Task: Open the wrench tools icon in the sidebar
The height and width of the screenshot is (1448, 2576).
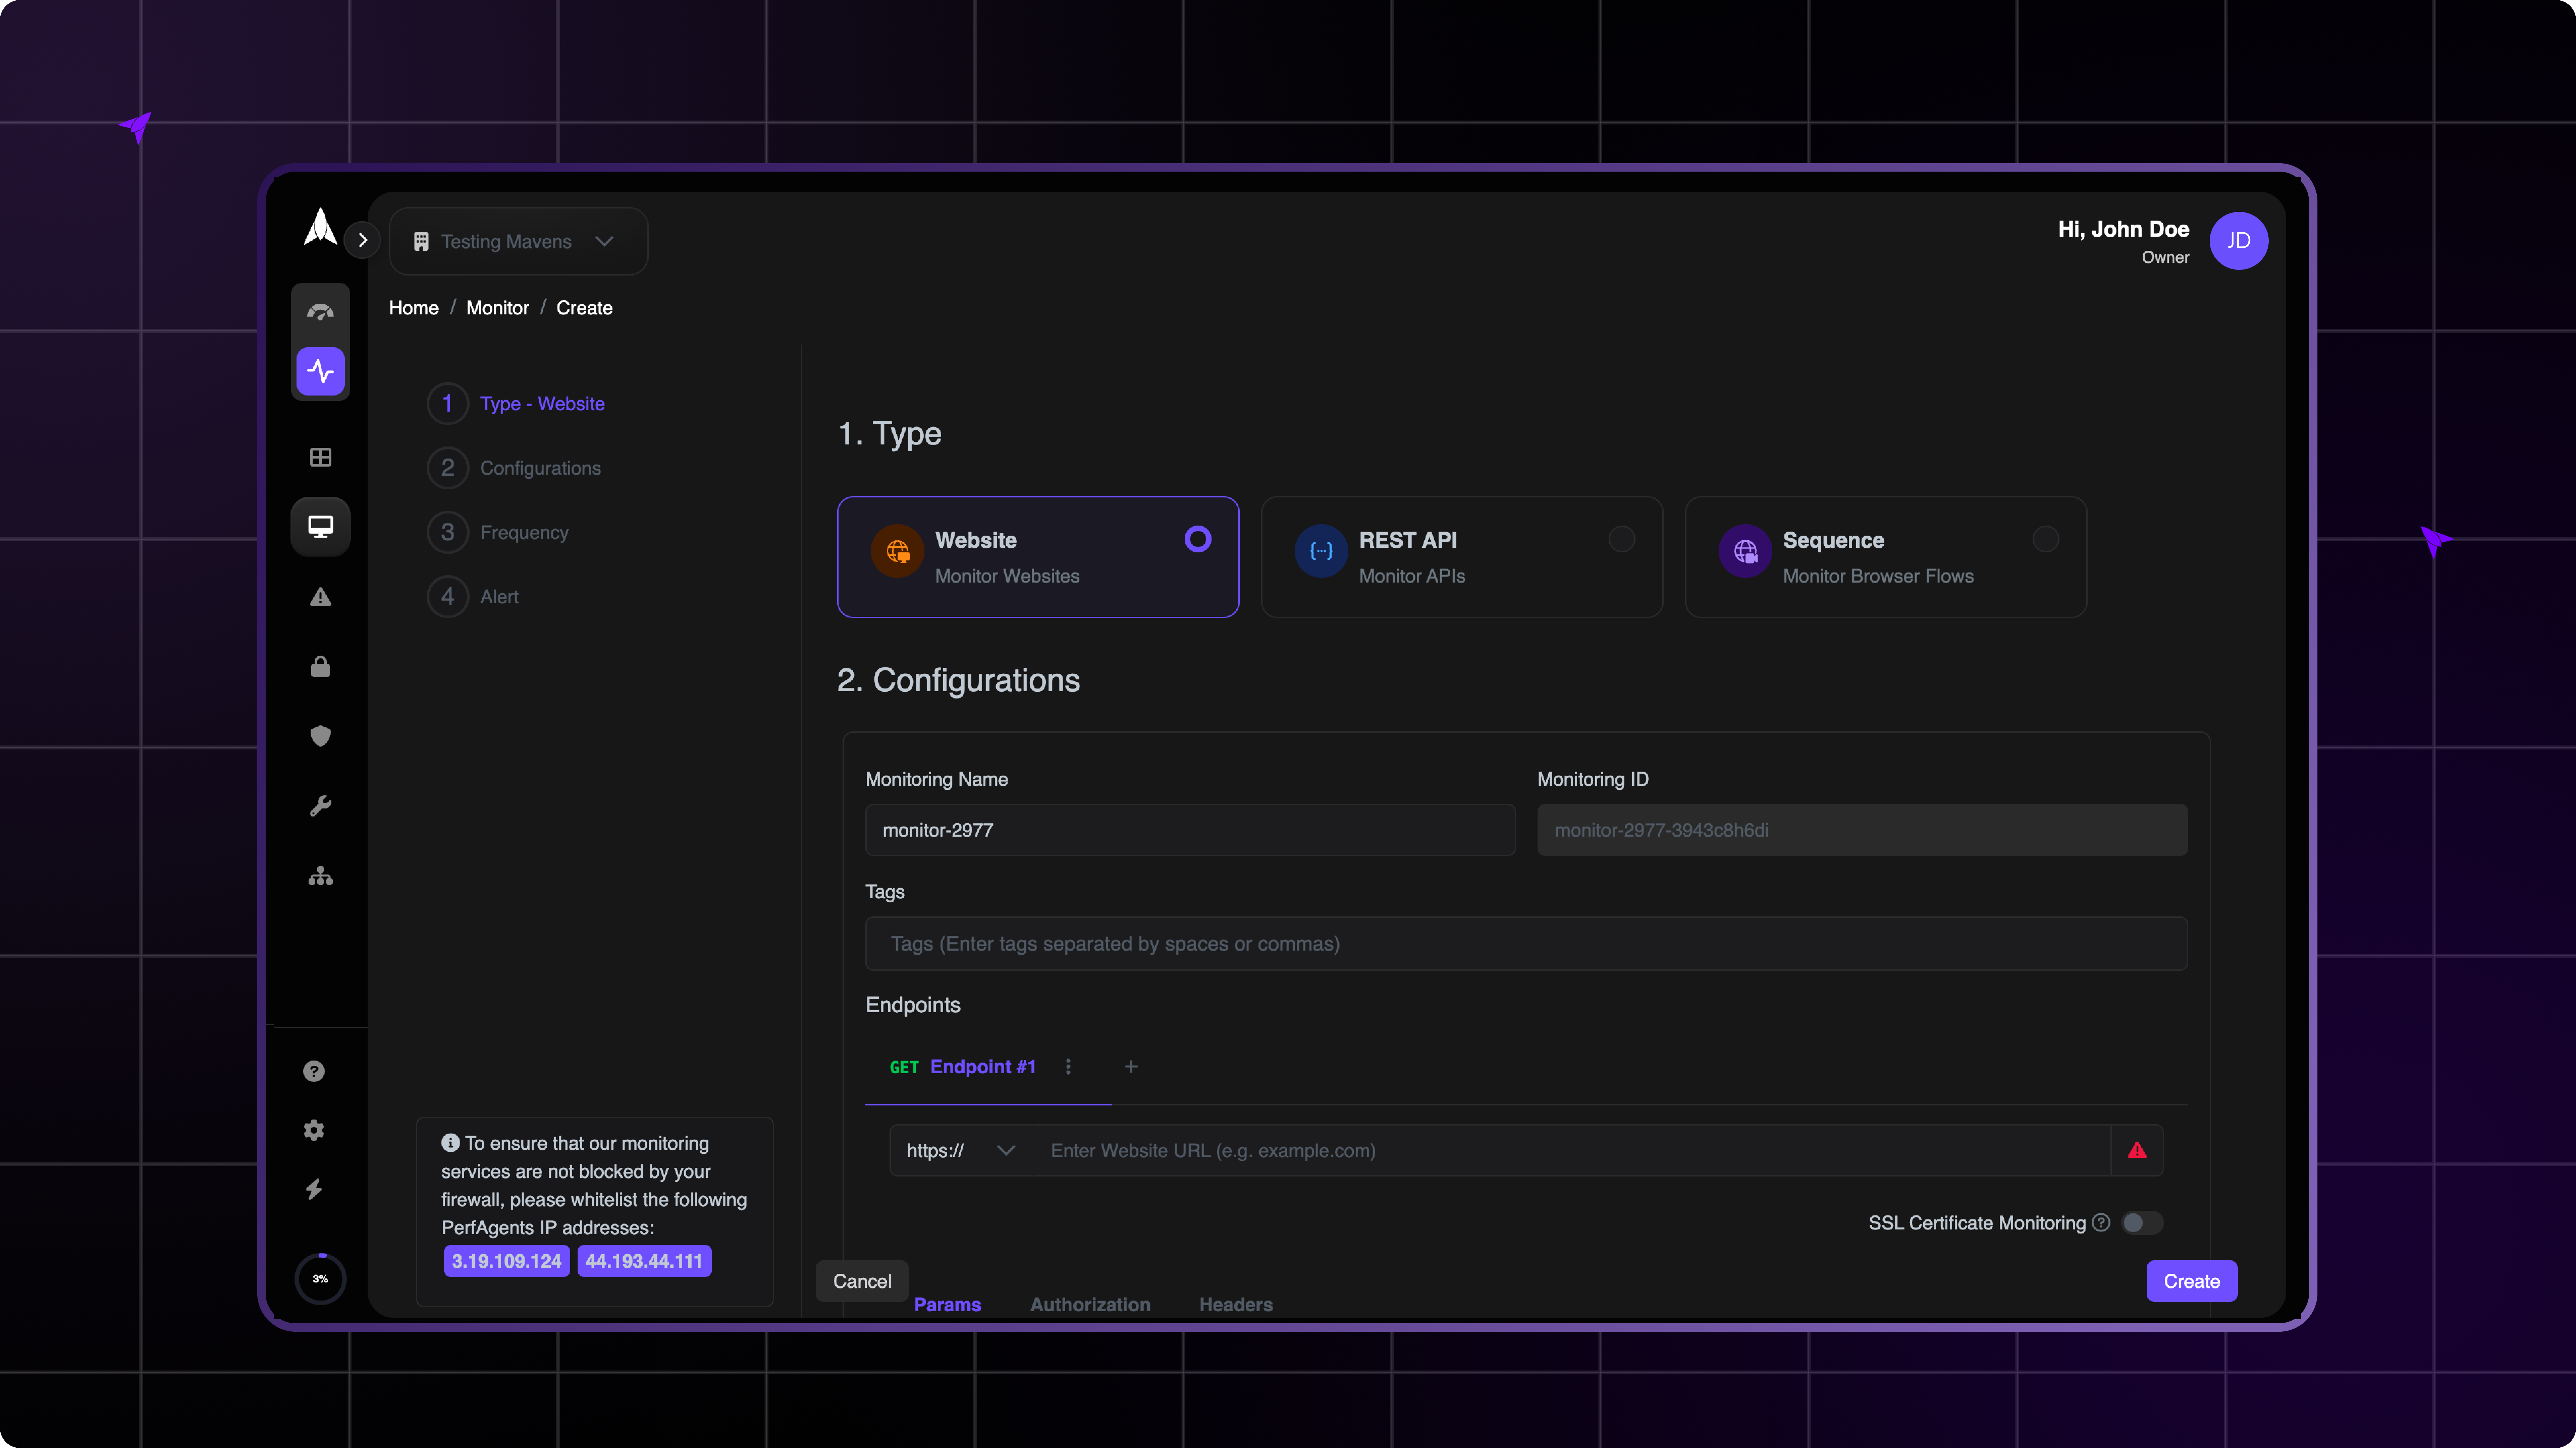Action: [320, 805]
